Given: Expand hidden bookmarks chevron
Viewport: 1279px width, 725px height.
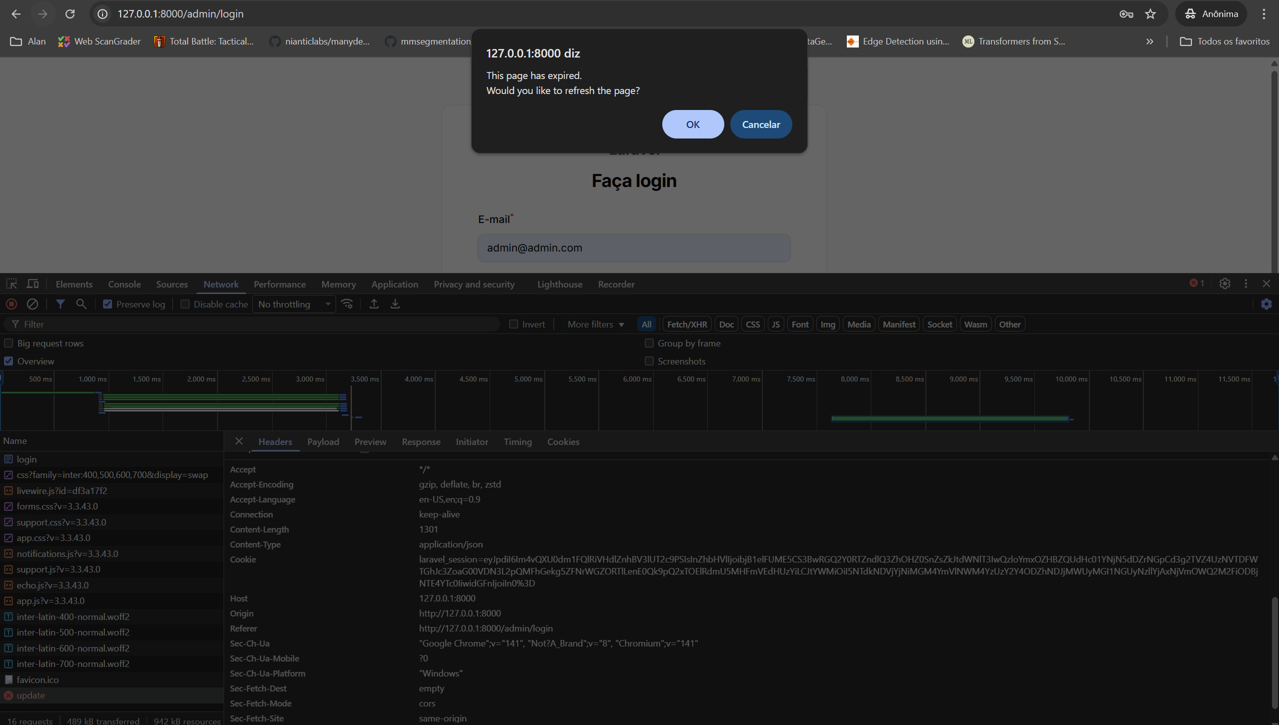Looking at the screenshot, I should [1149, 41].
